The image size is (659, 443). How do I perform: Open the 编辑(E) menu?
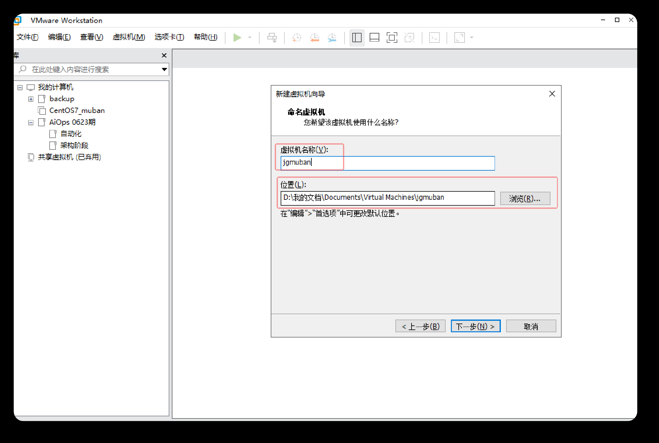click(60, 37)
